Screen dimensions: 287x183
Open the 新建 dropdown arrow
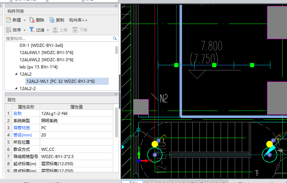[x=24, y=20]
